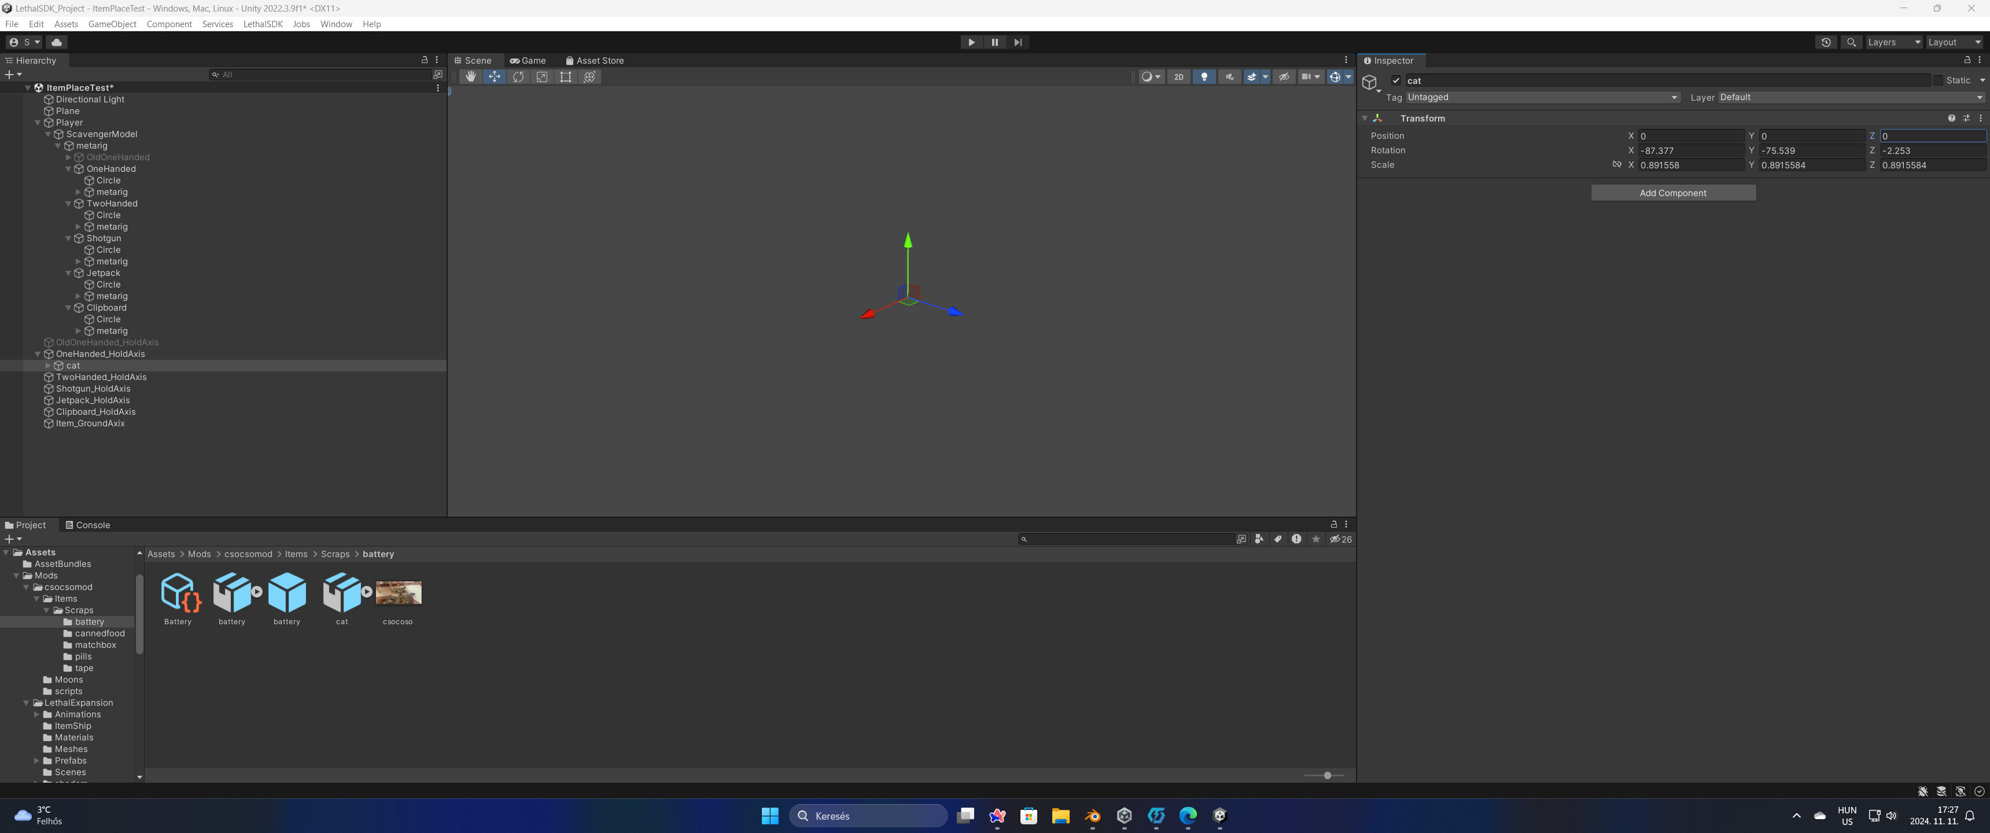Viewport: 1990px width, 833px height.
Task: Expand the TwoHanded_HoldAxis hierarchy item
Action: click(39, 377)
